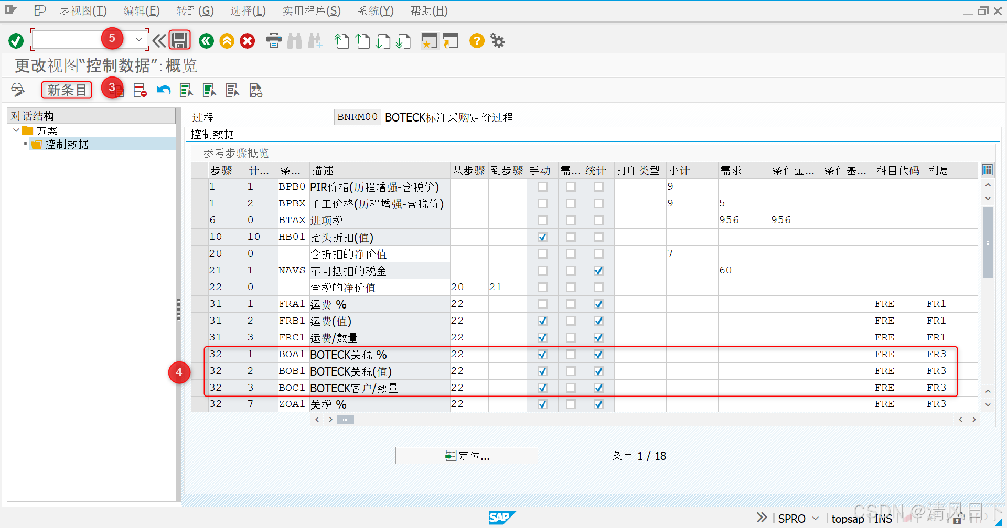Click the Select Block icon
The image size is (1007, 528).
210,91
